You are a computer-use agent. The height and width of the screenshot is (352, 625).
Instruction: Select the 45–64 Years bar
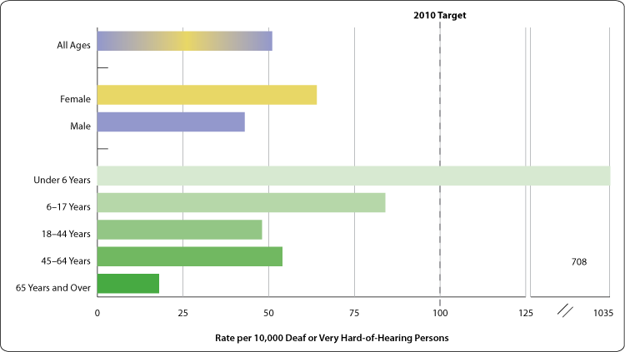coord(190,256)
